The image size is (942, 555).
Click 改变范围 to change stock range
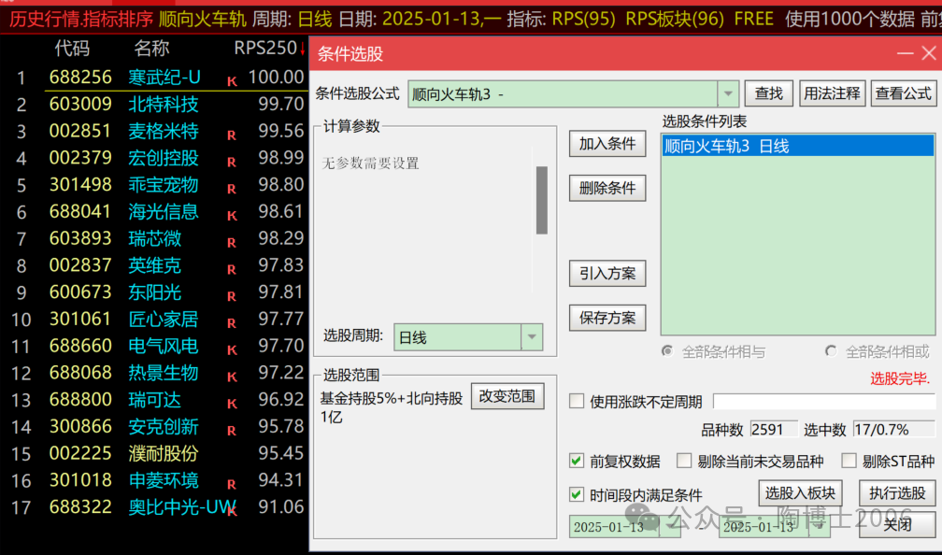click(507, 396)
